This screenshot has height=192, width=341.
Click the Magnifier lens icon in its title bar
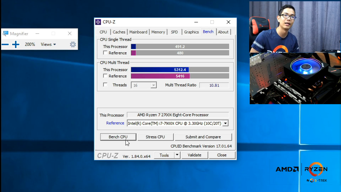[x=6, y=33]
